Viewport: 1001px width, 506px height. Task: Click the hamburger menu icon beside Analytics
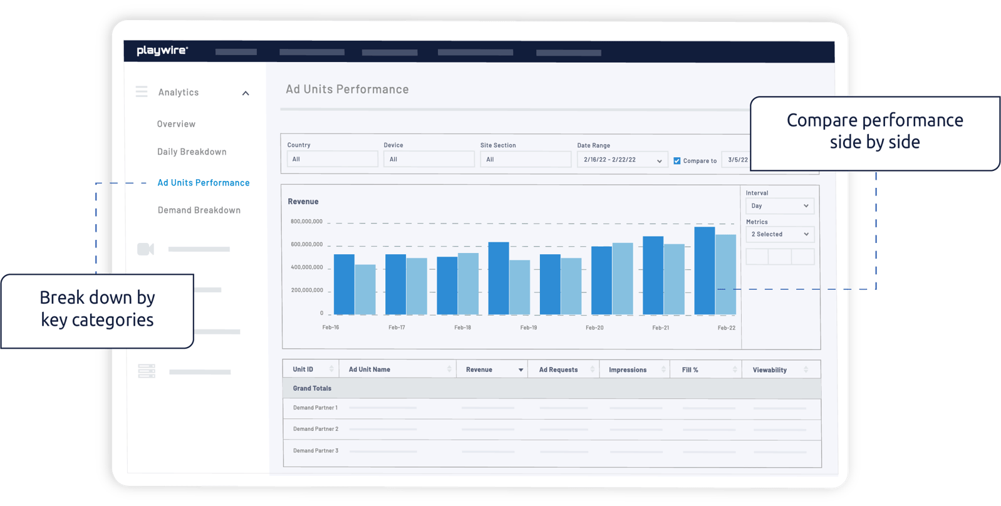pos(142,92)
